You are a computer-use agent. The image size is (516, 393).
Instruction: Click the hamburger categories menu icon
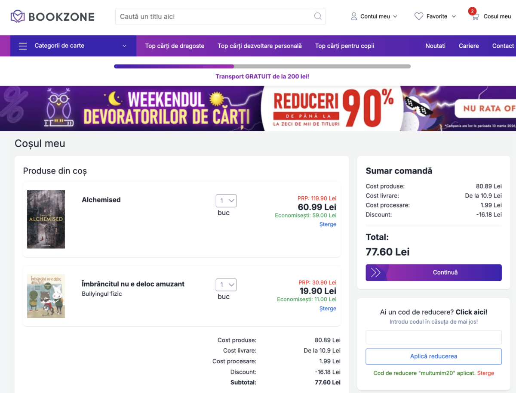click(23, 46)
